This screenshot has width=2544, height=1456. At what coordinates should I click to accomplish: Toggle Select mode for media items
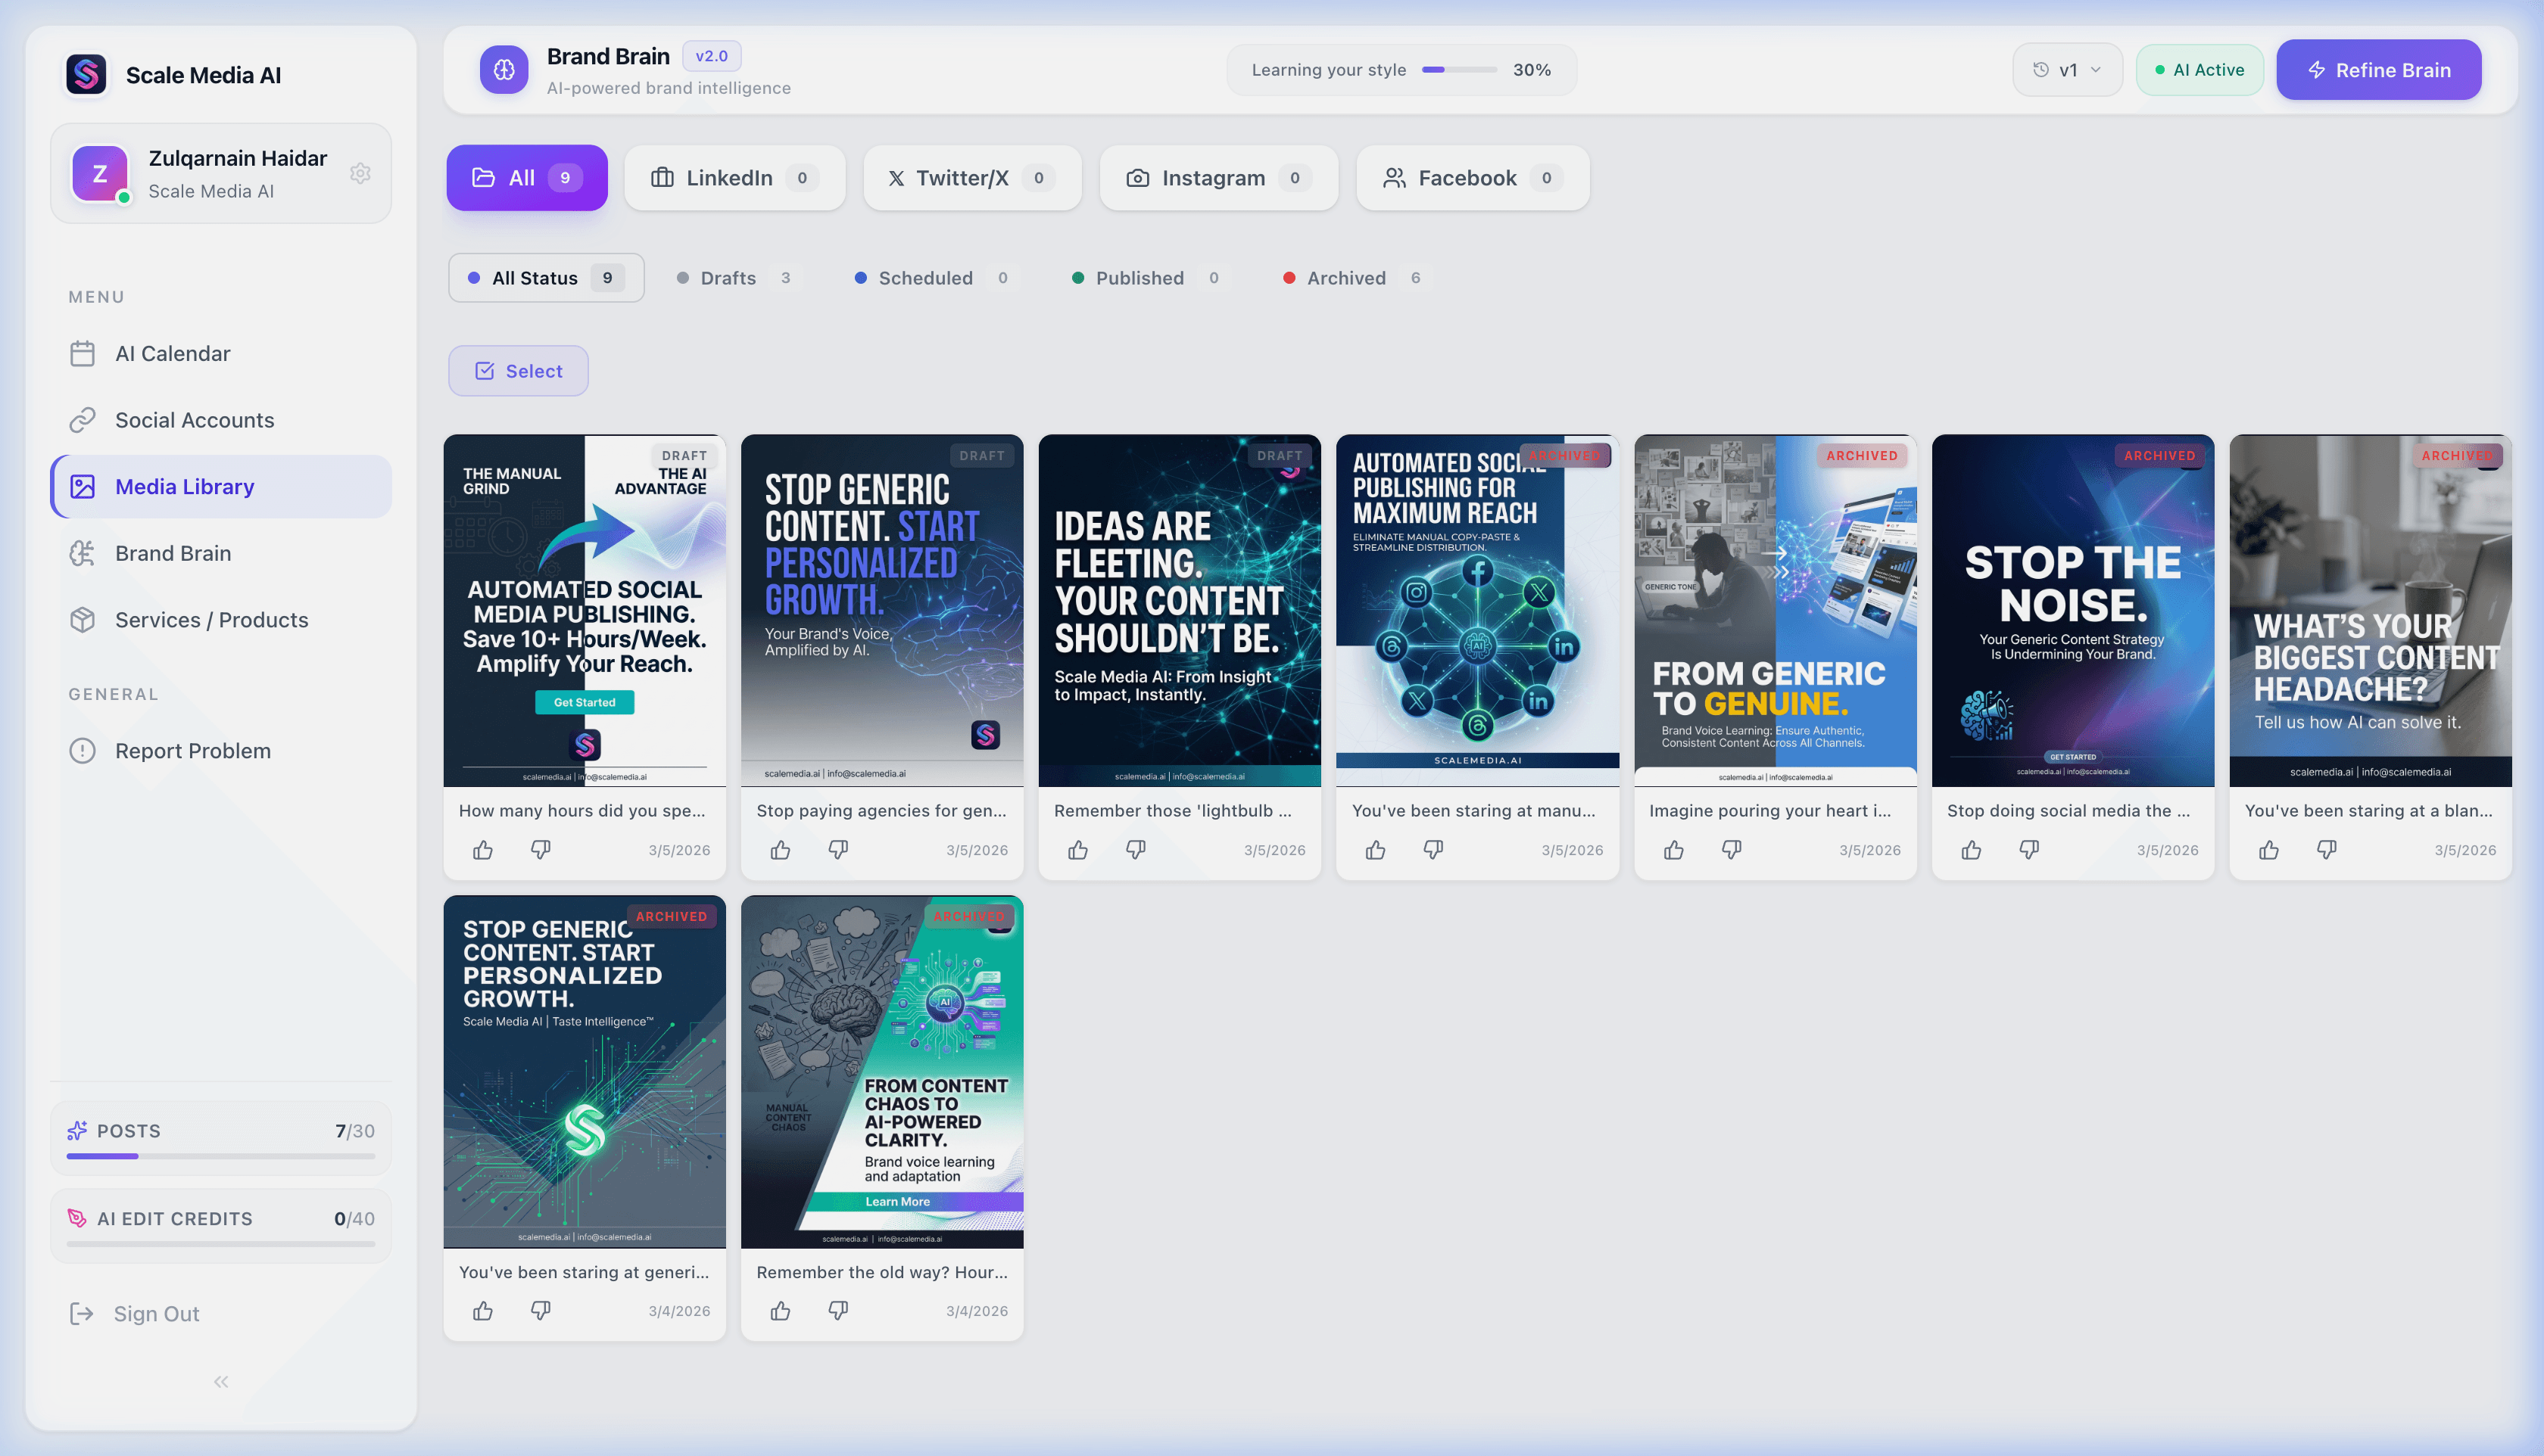tap(518, 371)
